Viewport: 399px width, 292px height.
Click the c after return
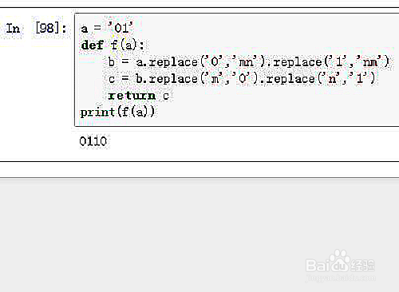(x=166, y=96)
